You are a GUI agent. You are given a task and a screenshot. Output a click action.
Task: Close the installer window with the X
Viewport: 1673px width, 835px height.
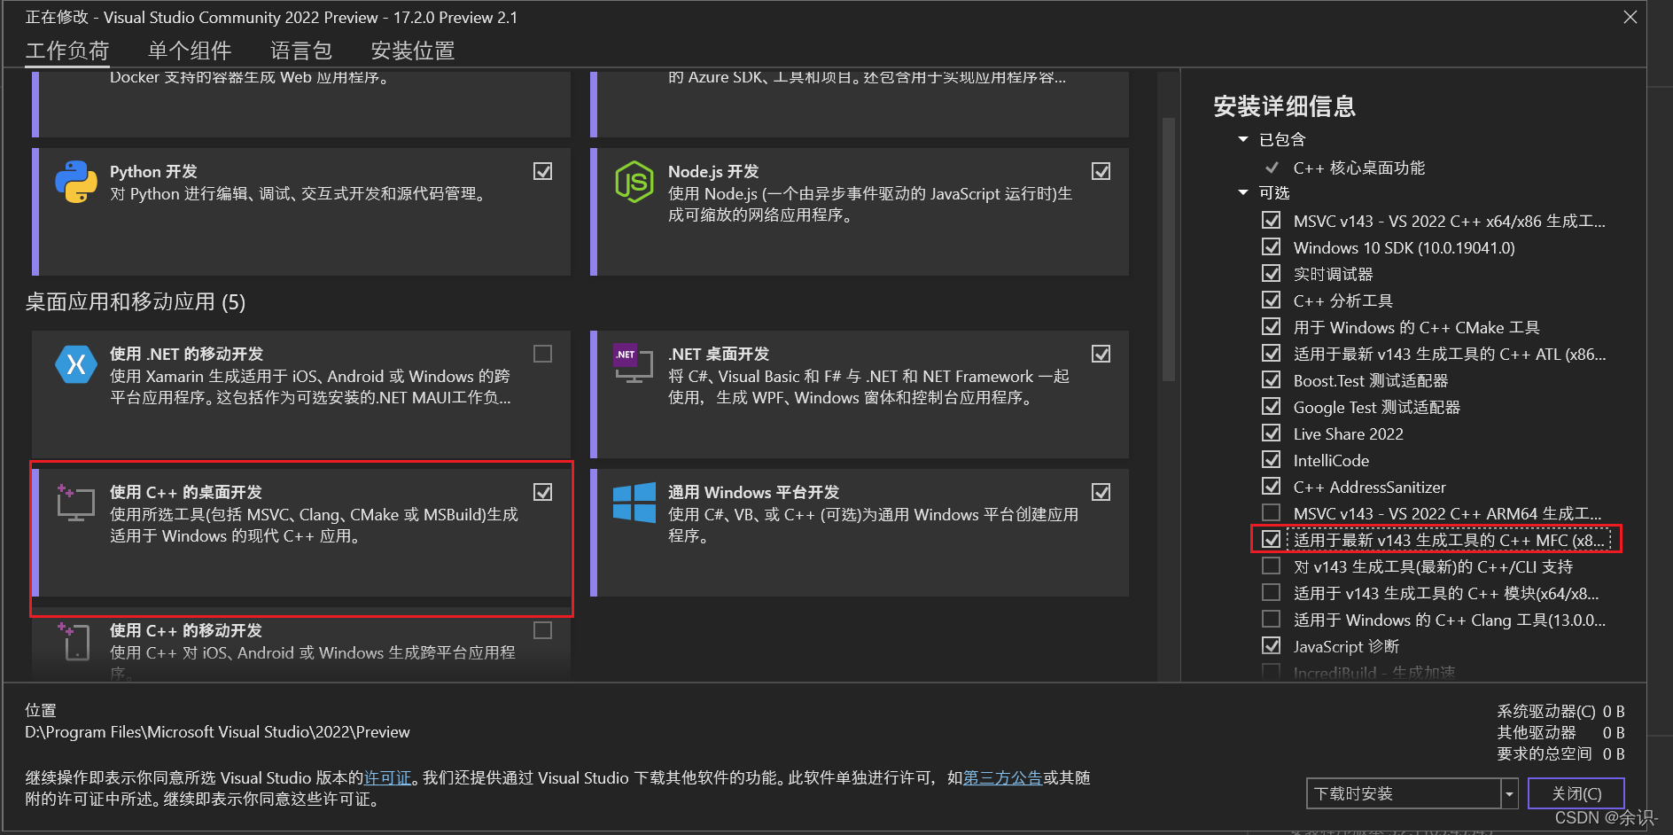click(x=1630, y=17)
